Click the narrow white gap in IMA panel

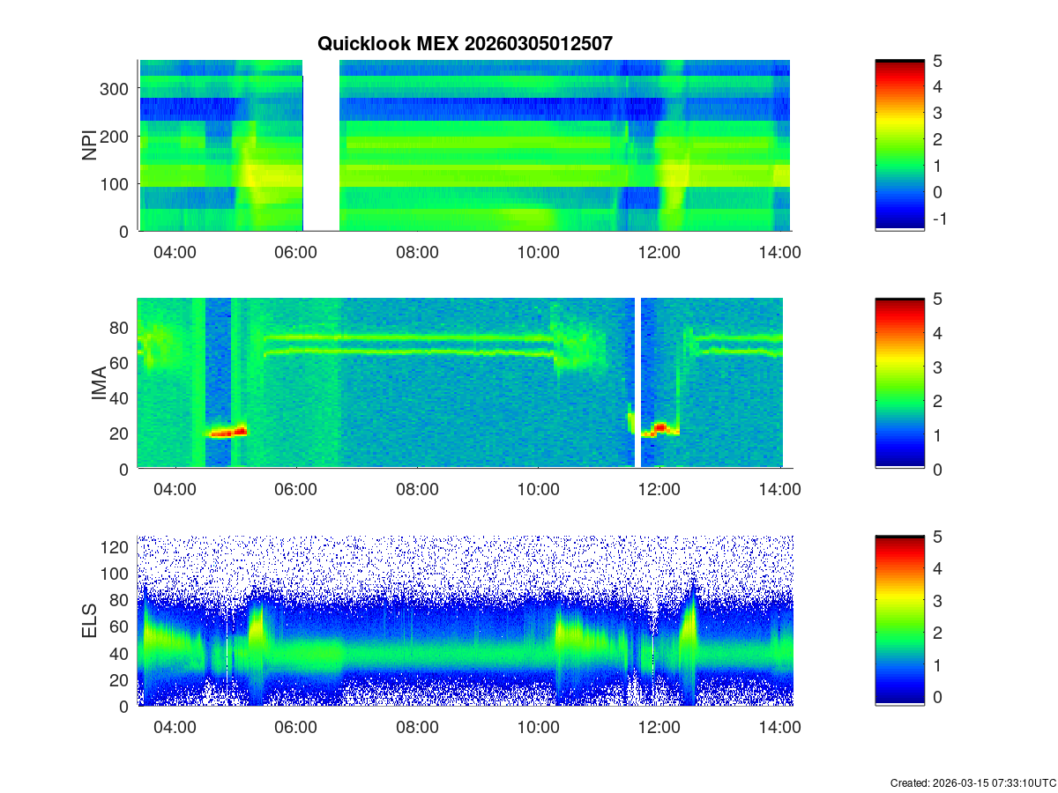(637, 383)
